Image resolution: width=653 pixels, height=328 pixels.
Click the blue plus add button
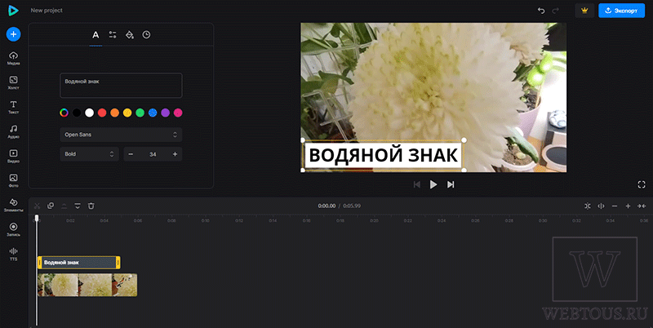click(13, 34)
